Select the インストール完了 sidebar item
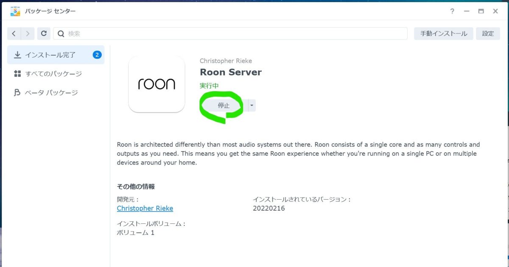The image size is (509, 267). click(50, 55)
